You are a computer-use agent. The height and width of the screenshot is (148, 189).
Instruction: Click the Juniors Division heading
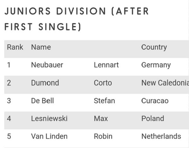click(x=77, y=19)
